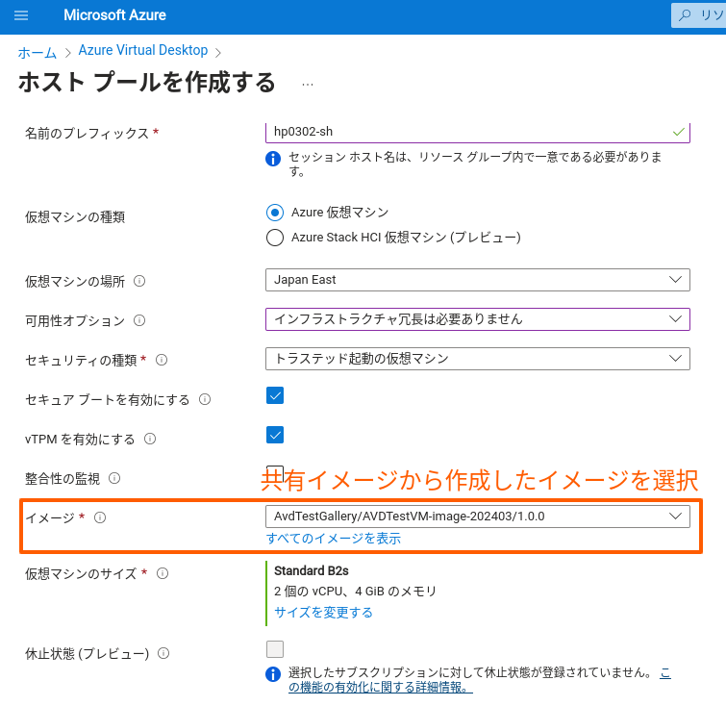726x706 pixels.
Task: Open the AvdTestGallery image dropdown
Action: click(478, 517)
